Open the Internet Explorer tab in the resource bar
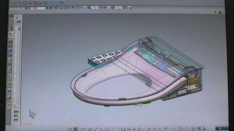The image size is (234, 131). pos(10,60)
